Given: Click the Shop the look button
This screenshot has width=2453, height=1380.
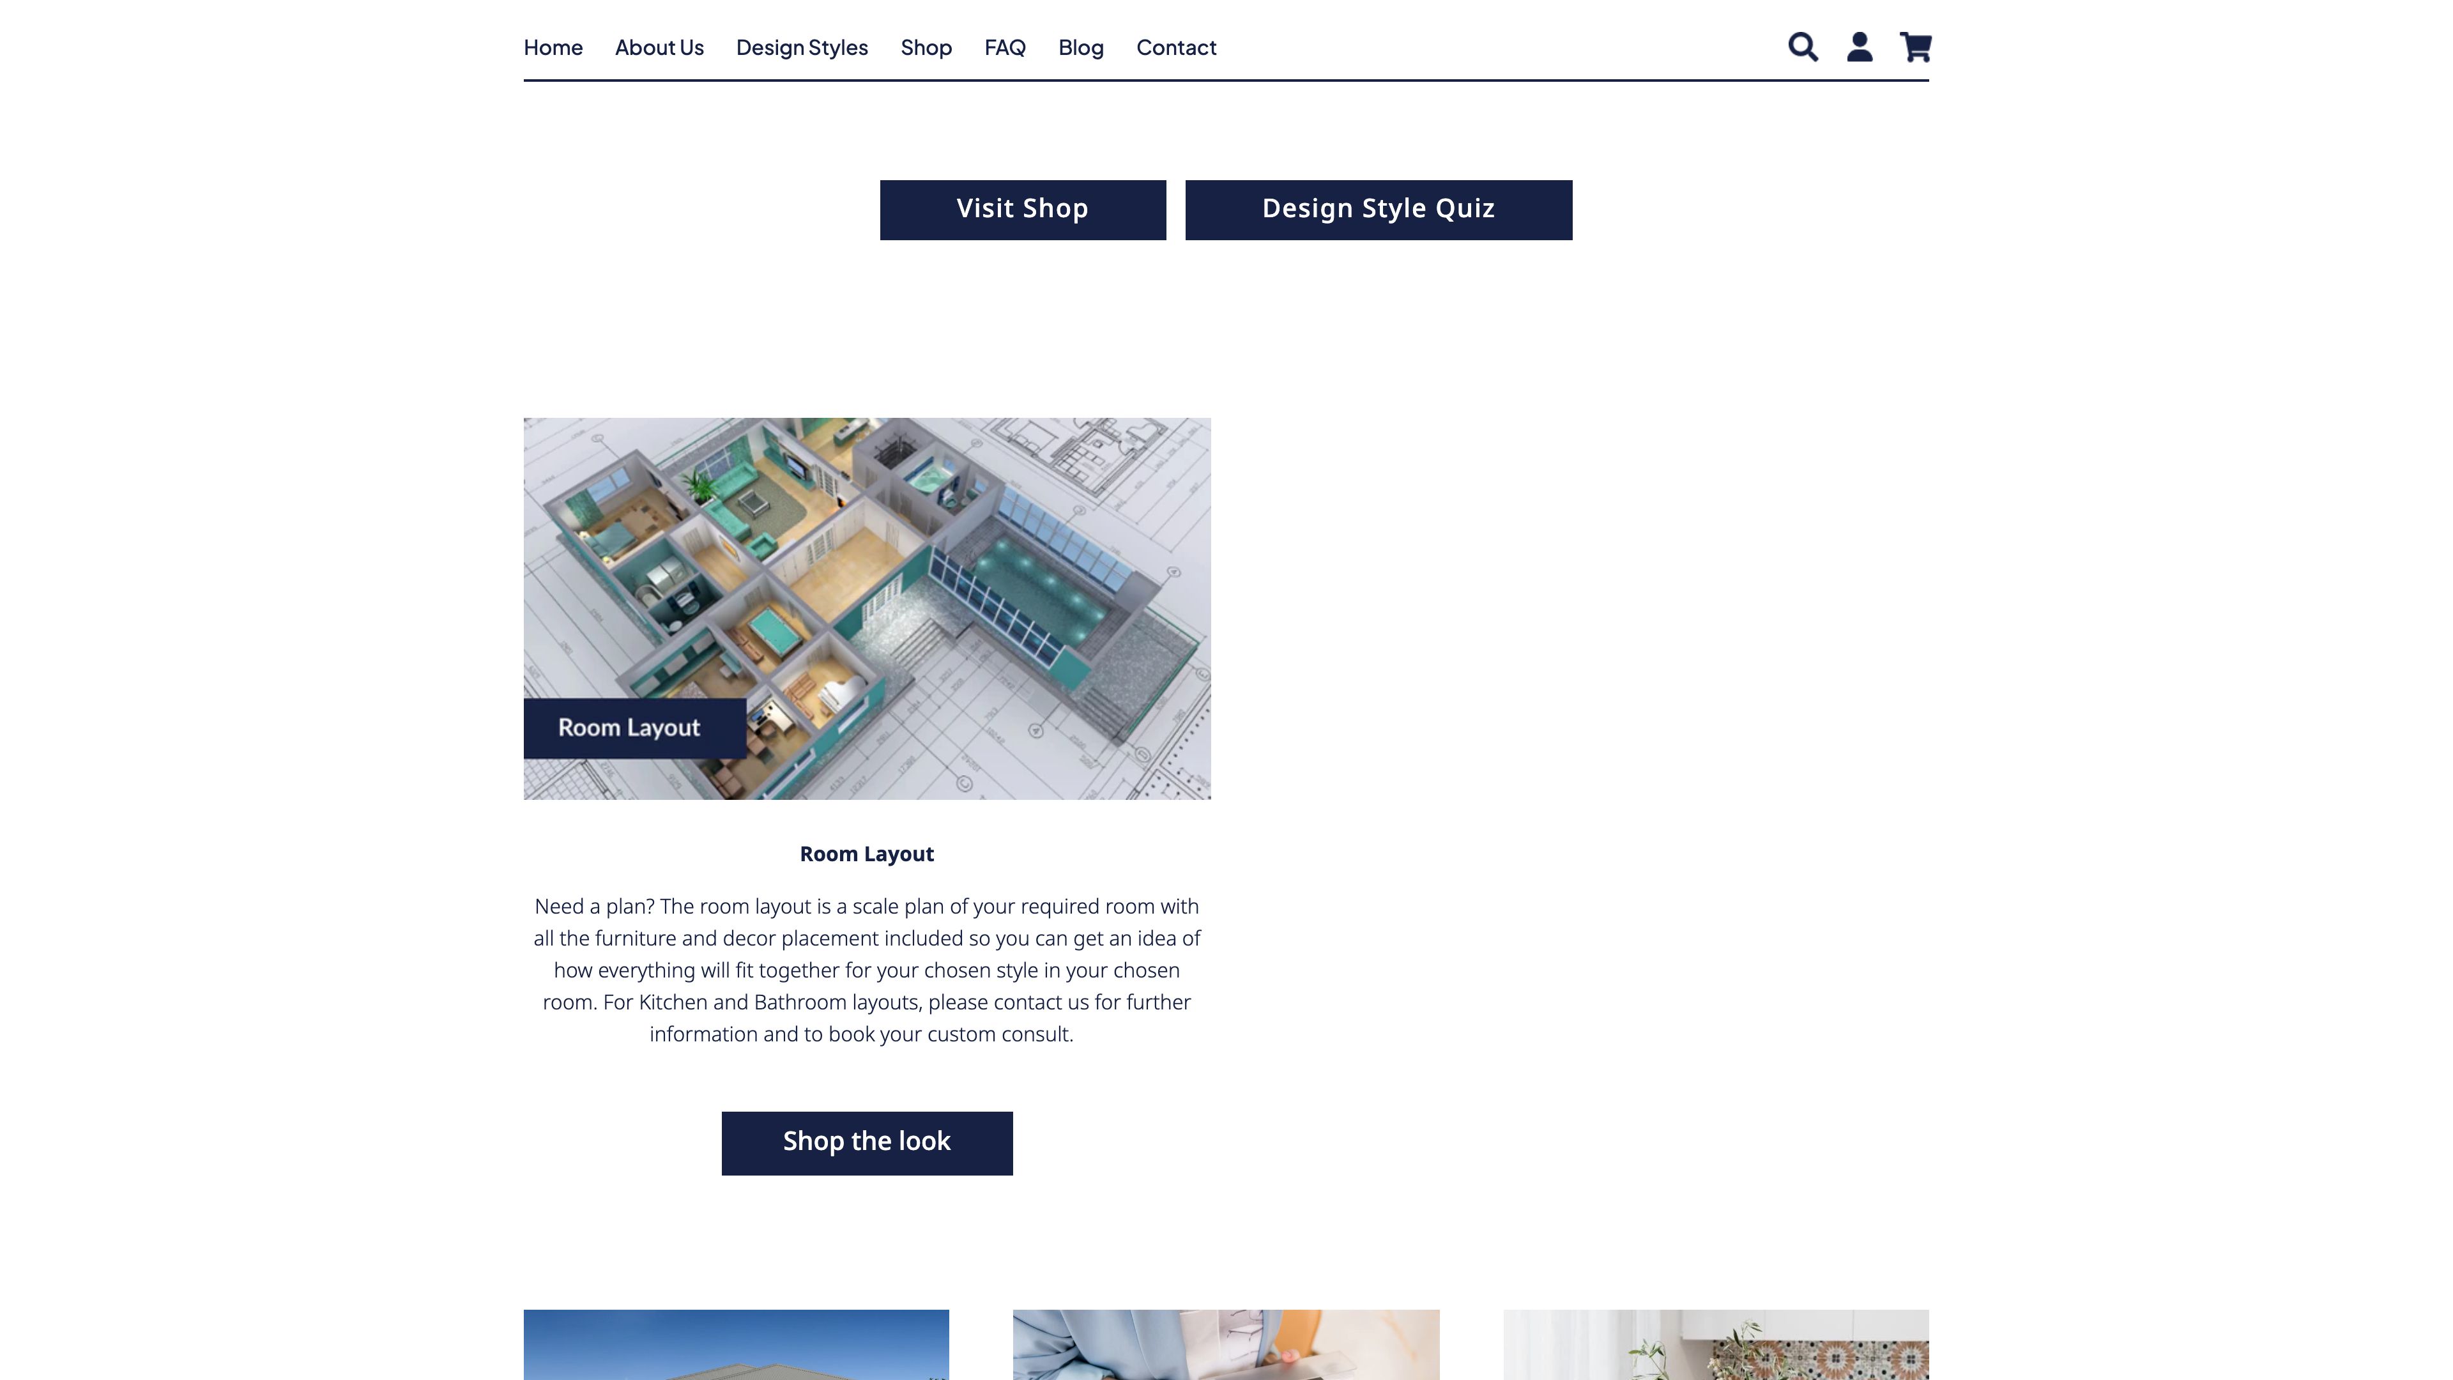Looking at the screenshot, I should click(867, 1142).
